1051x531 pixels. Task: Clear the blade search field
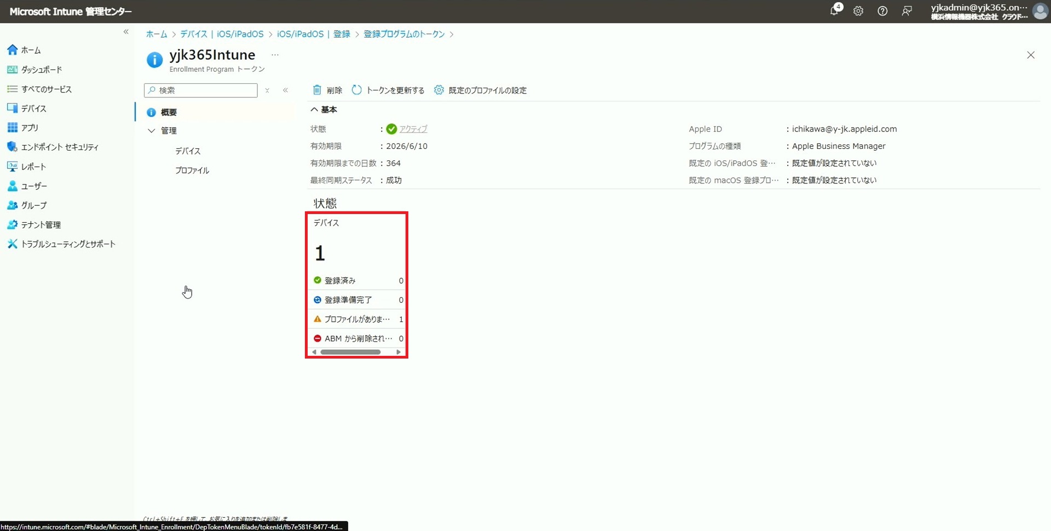(x=267, y=90)
